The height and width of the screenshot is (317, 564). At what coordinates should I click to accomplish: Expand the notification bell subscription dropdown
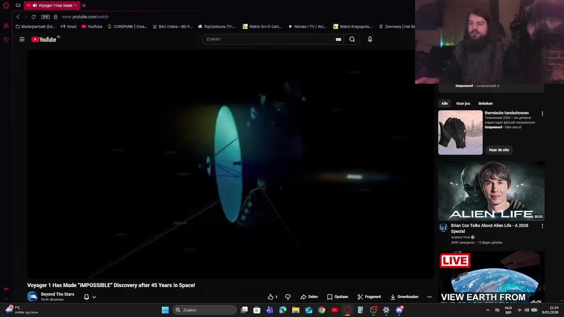click(x=90, y=297)
